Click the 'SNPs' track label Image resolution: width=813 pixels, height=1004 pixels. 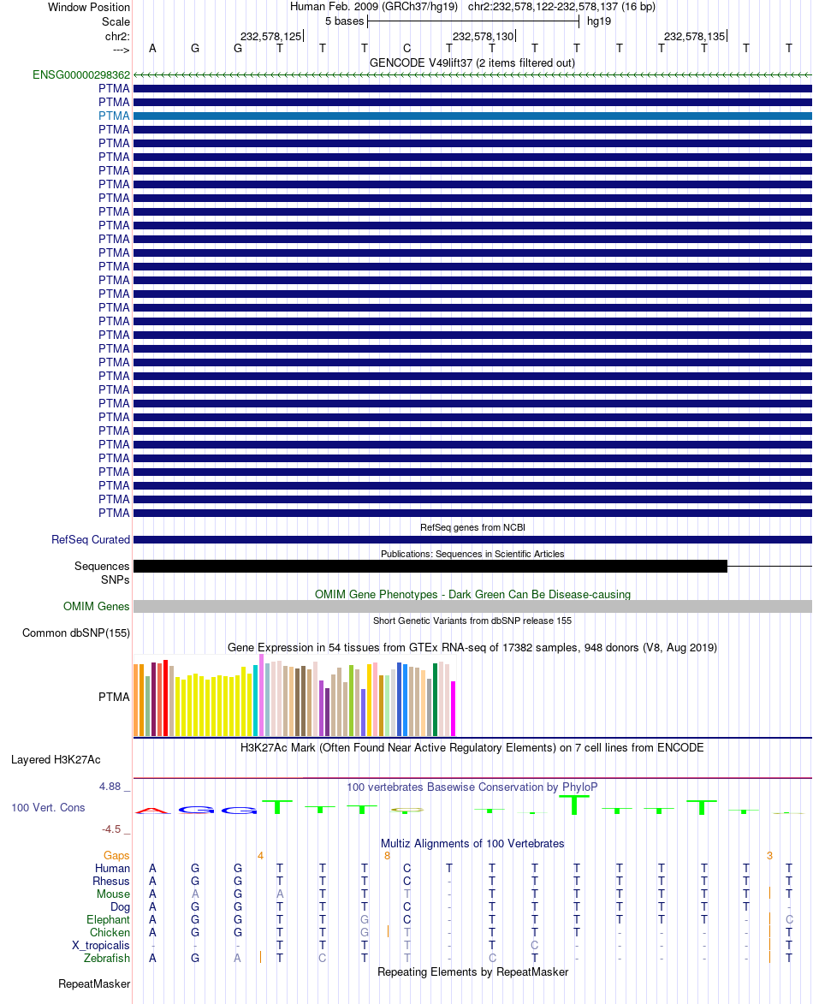(116, 579)
